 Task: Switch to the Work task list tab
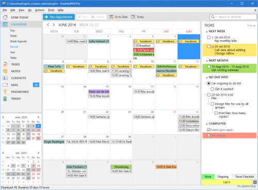coord(208,177)
